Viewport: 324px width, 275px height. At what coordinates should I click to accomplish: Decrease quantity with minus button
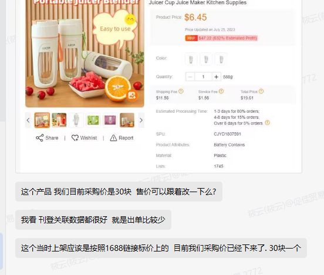190,77
